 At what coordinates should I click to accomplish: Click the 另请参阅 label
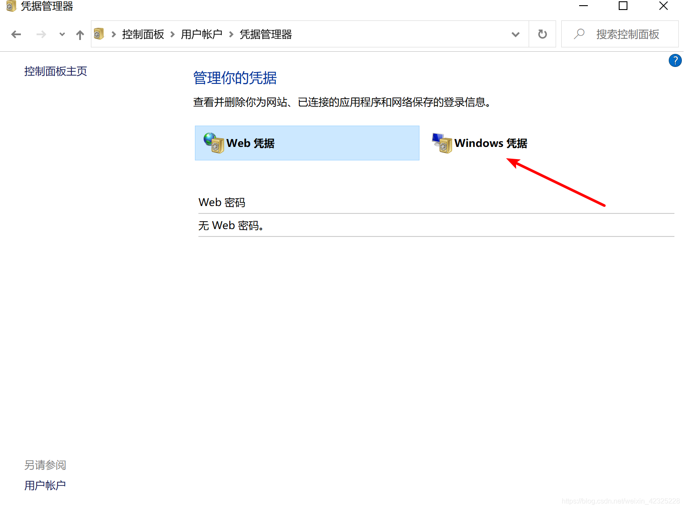45,465
